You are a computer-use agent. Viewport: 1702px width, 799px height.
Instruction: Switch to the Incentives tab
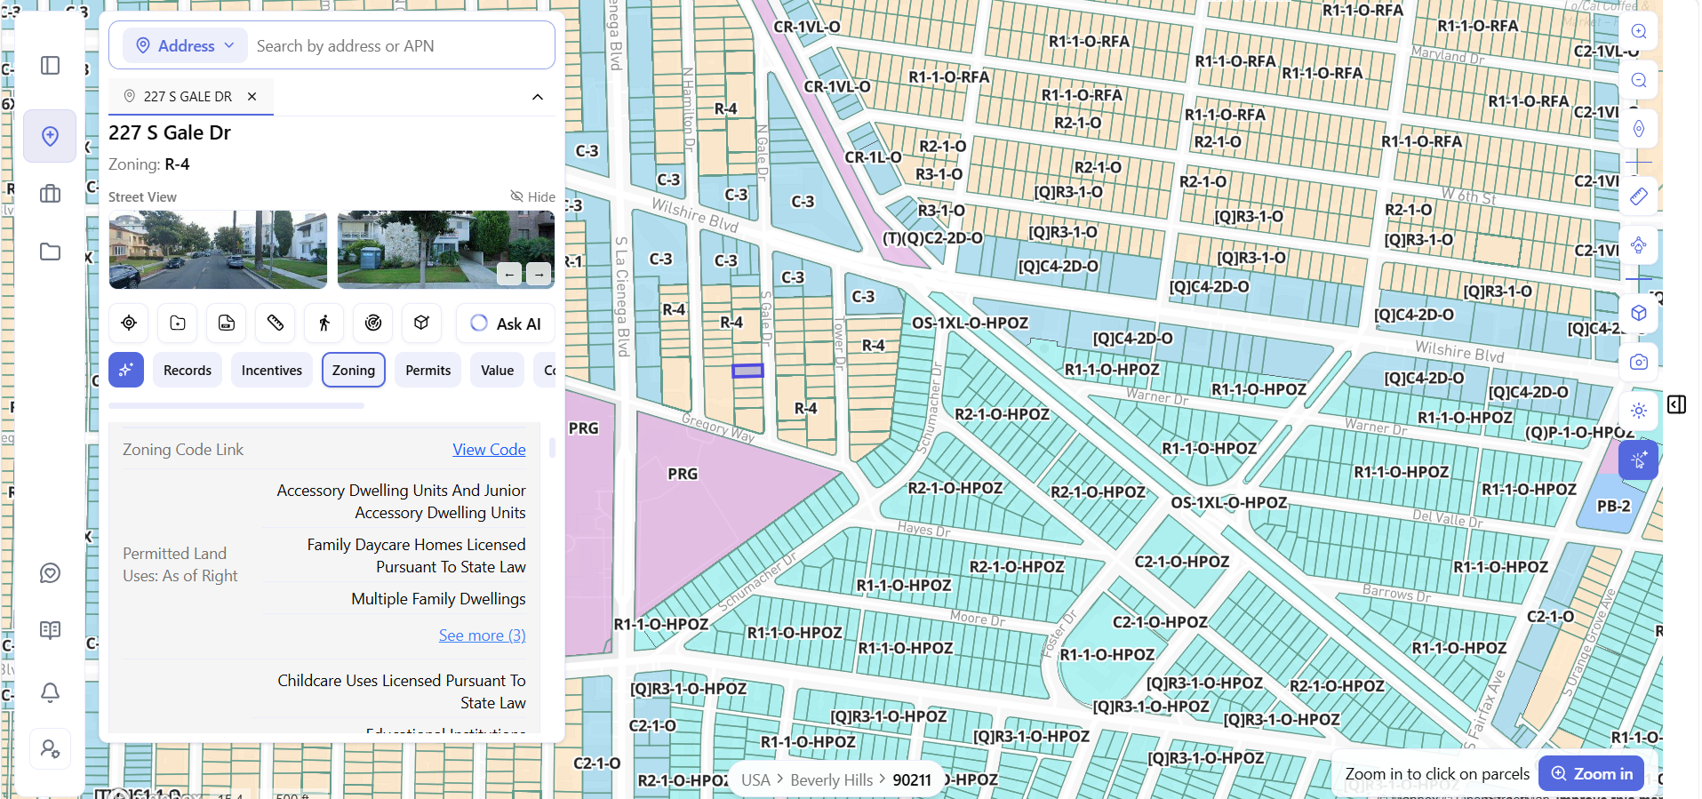(272, 370)
